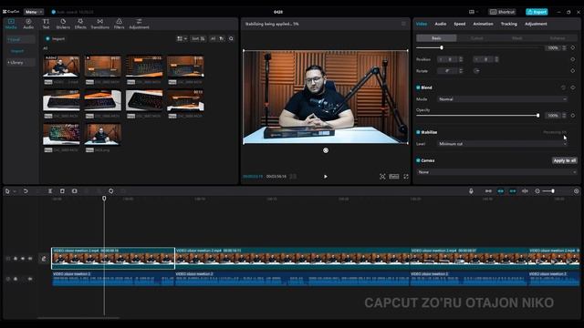Click the preview panel menu icon

pyautogui.click(x=403, y=24)
